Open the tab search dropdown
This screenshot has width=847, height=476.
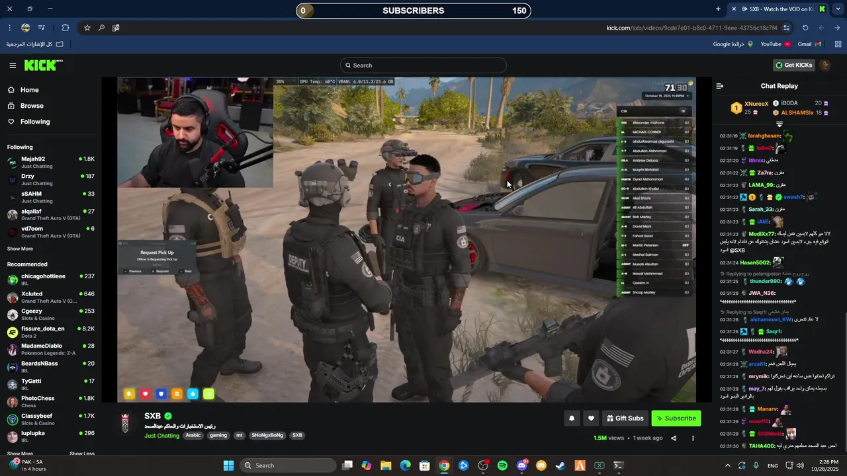pos(837,9)
